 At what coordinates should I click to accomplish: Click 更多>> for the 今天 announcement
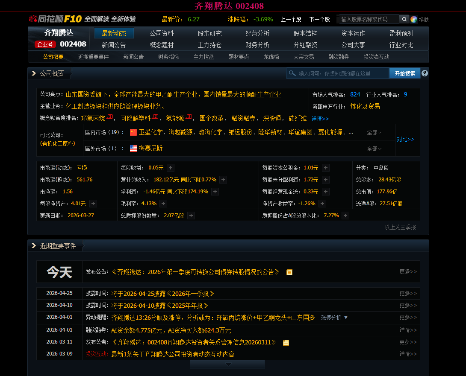408,271
